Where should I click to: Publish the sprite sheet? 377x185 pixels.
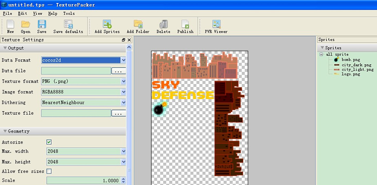pos(185,24)
